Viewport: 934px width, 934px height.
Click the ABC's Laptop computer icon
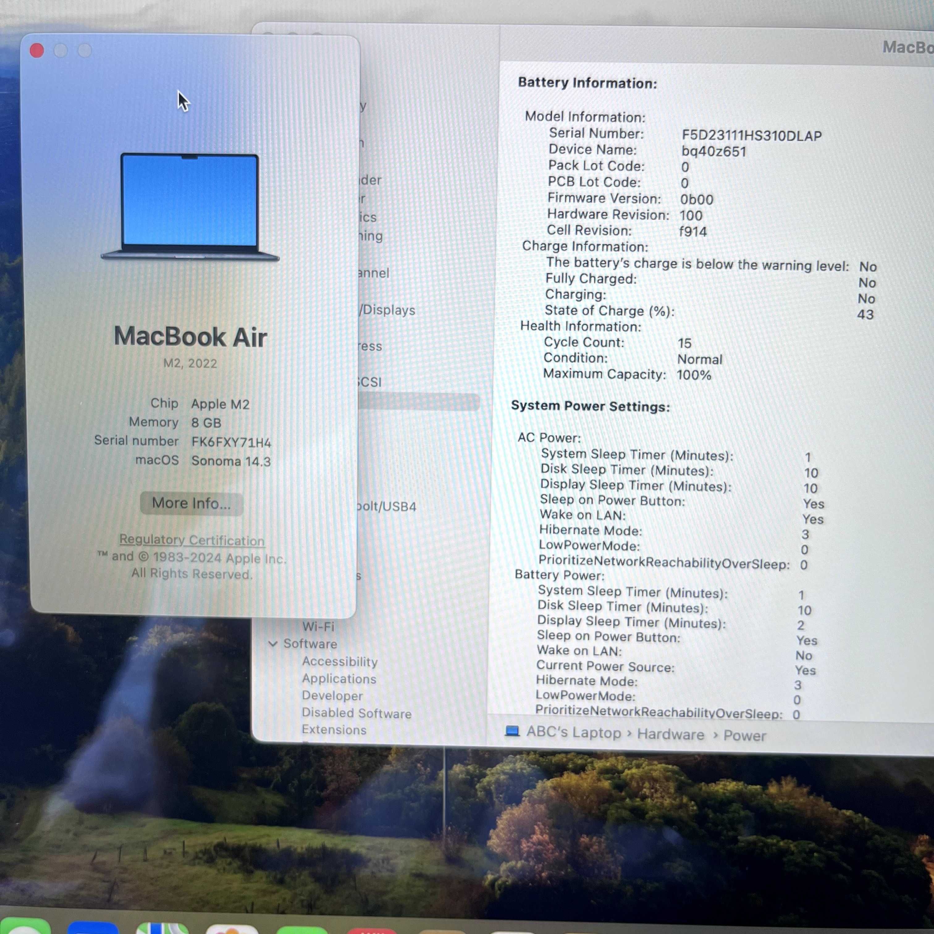tap(512, 731)
